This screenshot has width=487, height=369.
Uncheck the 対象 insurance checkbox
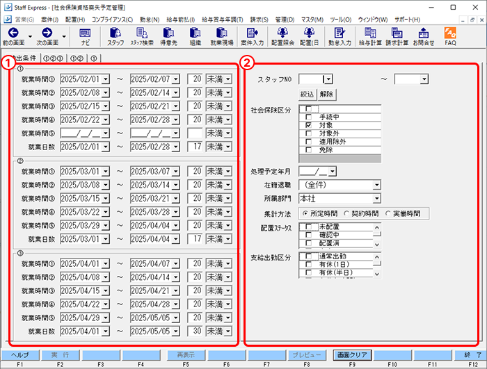click(308, 125)
